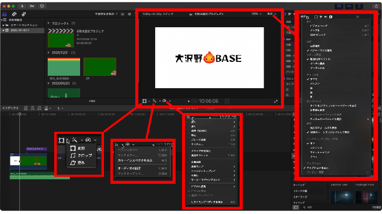Select the スタイライズ effects category
The image size is (382, 214).
point(300,197)
